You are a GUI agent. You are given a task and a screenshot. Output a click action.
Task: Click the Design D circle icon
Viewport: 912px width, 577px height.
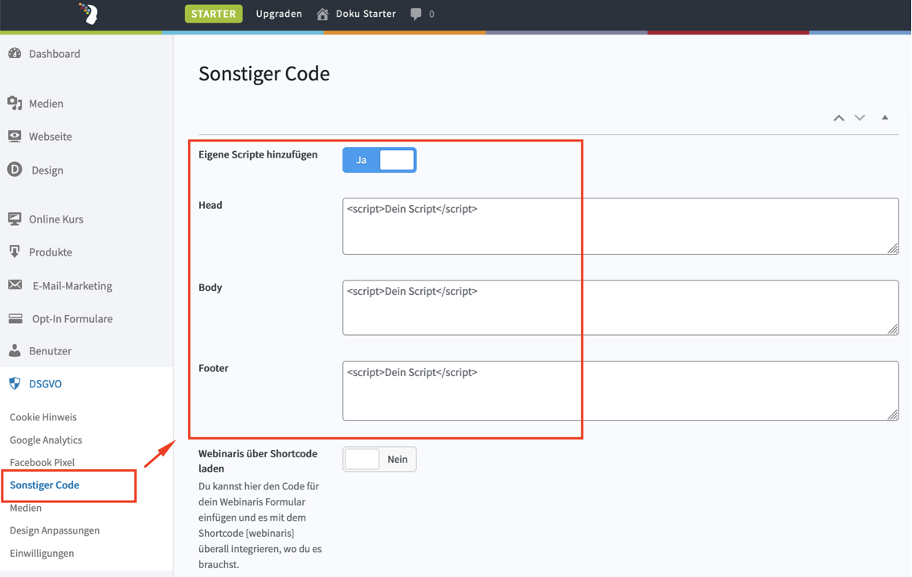click(14, 170)
